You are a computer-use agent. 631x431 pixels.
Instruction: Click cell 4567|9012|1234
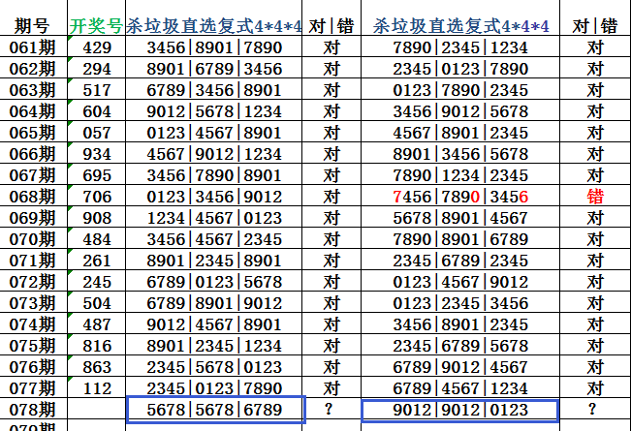click(x=213, y=153)
